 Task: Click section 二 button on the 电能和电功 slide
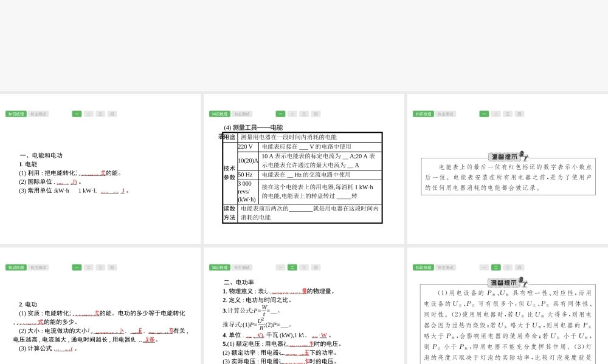pyautogui.click(x=89, y=114)
